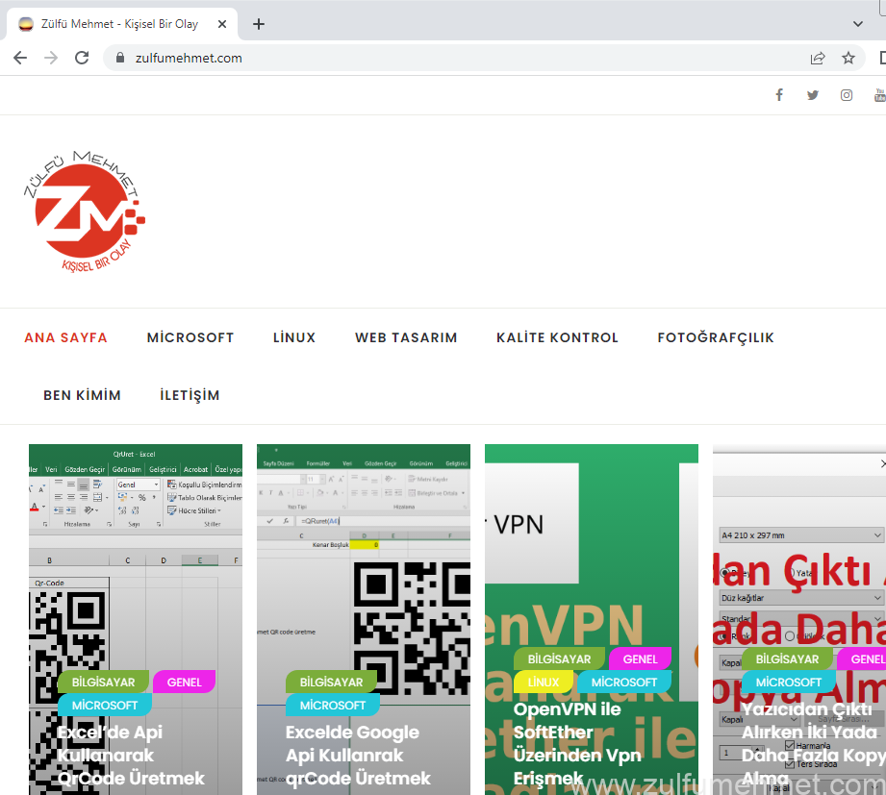Click the Facebook icon in top bar
Screen dimensions: 886x795
(x=779, y=95)
